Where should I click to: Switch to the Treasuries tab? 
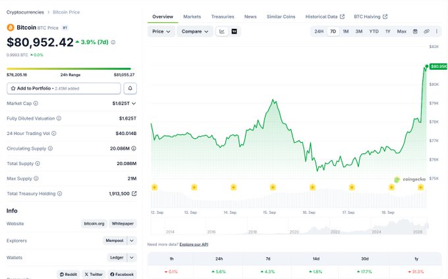coord(223,16)
